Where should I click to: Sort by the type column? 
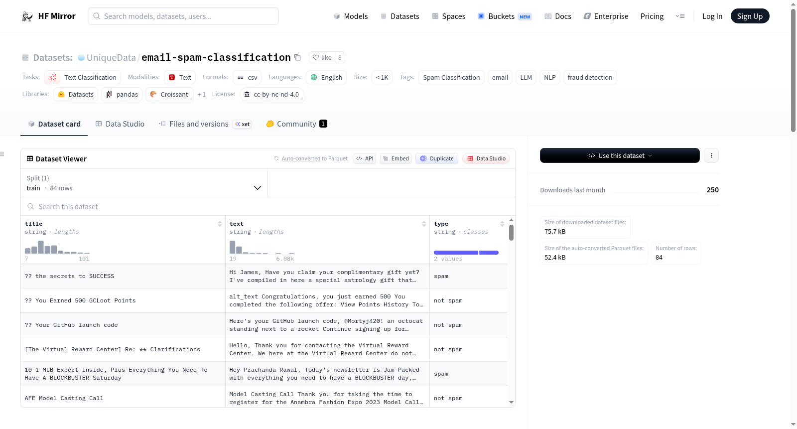tap(502, 224)
